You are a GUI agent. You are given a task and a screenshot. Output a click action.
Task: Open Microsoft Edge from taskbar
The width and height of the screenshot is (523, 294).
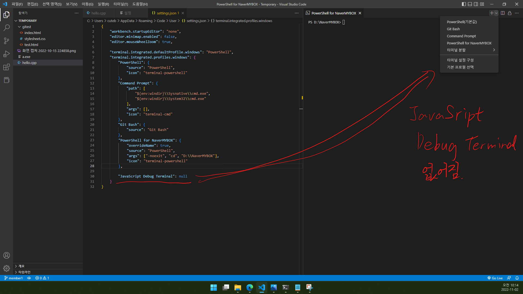click(x=250, y=287)
